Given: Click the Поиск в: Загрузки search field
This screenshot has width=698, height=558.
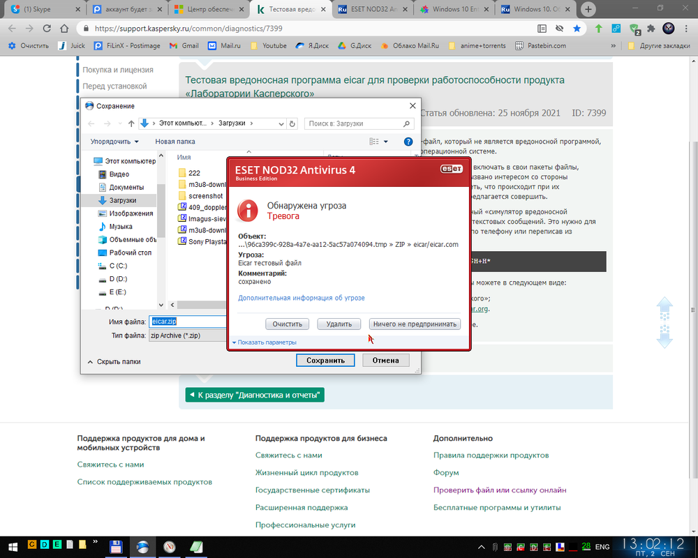Looking at the screenshot, I should [359, 123].
